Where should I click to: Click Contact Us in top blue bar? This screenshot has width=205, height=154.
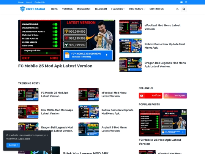pyautogui.click(x=39, y=2)
